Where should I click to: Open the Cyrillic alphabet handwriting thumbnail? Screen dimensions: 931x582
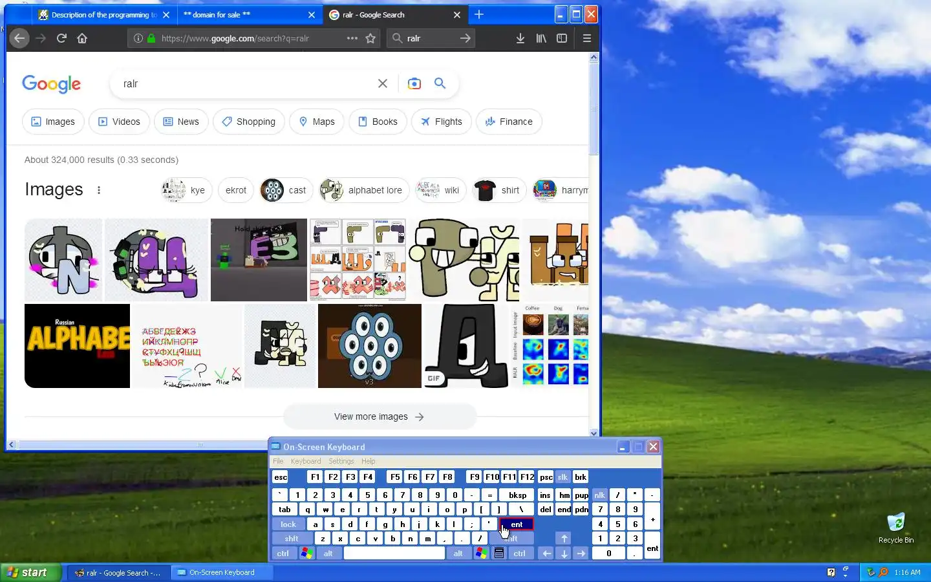(186, 346)
